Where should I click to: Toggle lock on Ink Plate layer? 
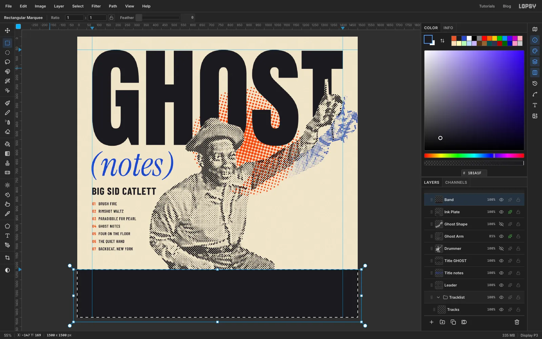[518, 212]
